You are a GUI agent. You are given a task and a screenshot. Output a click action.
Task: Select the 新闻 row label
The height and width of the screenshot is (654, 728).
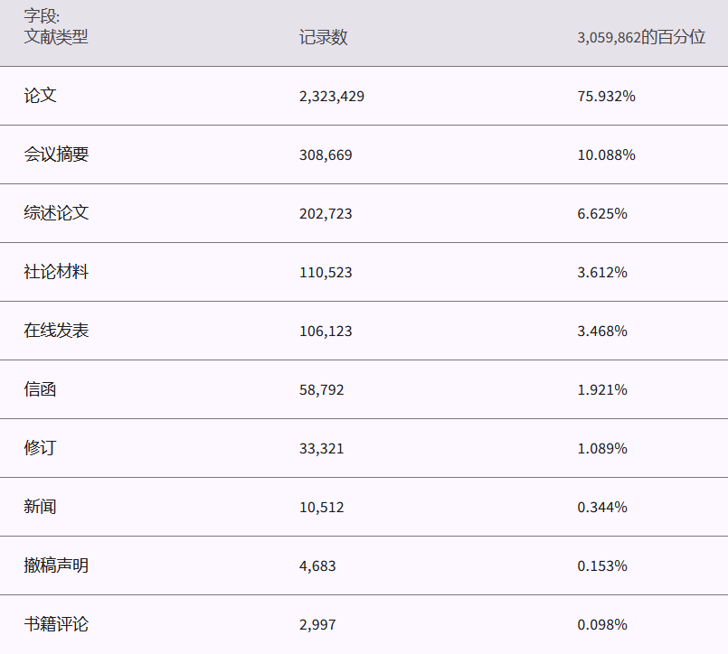tap(41, 507)
